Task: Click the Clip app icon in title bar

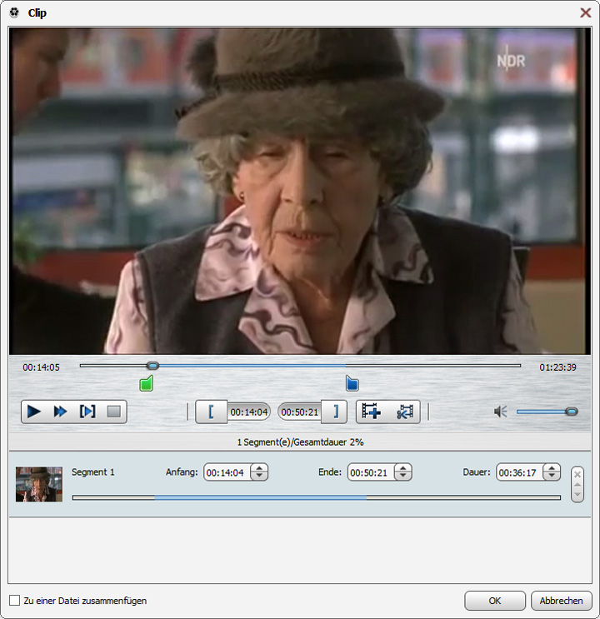Action: tap(15, 12)
